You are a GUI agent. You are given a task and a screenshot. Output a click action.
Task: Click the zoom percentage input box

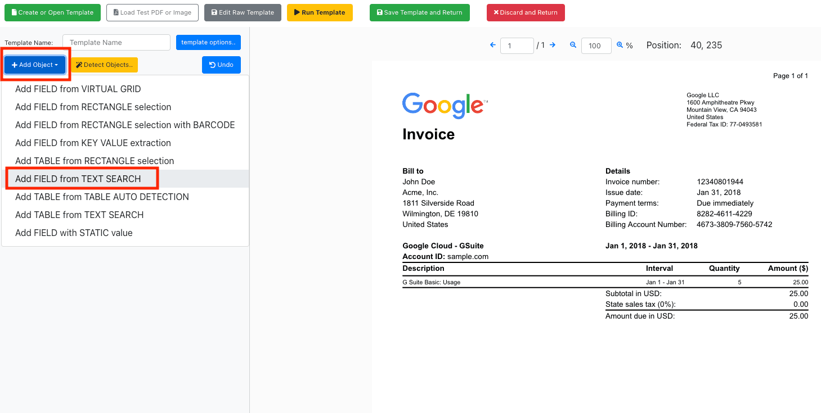pyautogui.click(x=595, y=46)
